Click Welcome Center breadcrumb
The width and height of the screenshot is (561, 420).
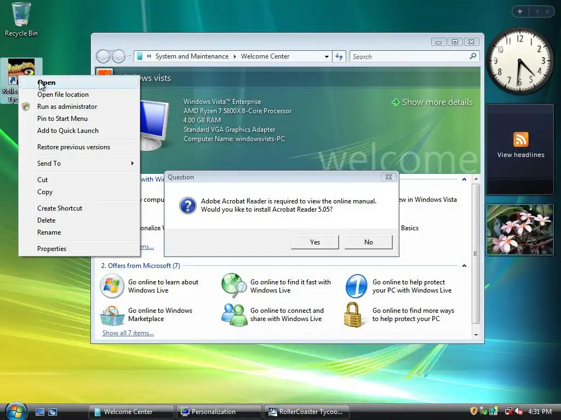click(265, 56)
